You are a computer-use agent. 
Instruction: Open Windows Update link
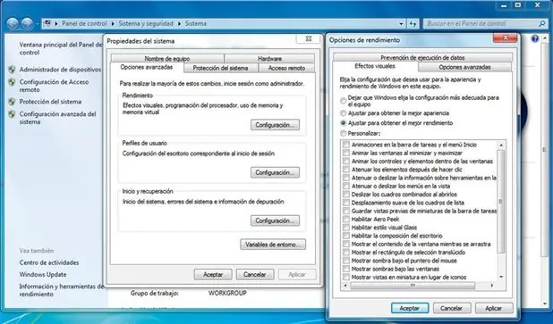click(x=43, y=275)
